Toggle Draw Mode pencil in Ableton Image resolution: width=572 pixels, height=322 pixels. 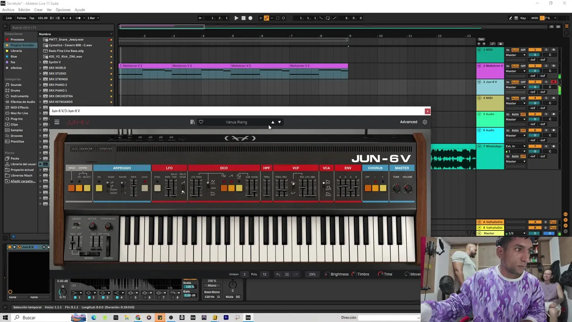[x=511, y=18]
